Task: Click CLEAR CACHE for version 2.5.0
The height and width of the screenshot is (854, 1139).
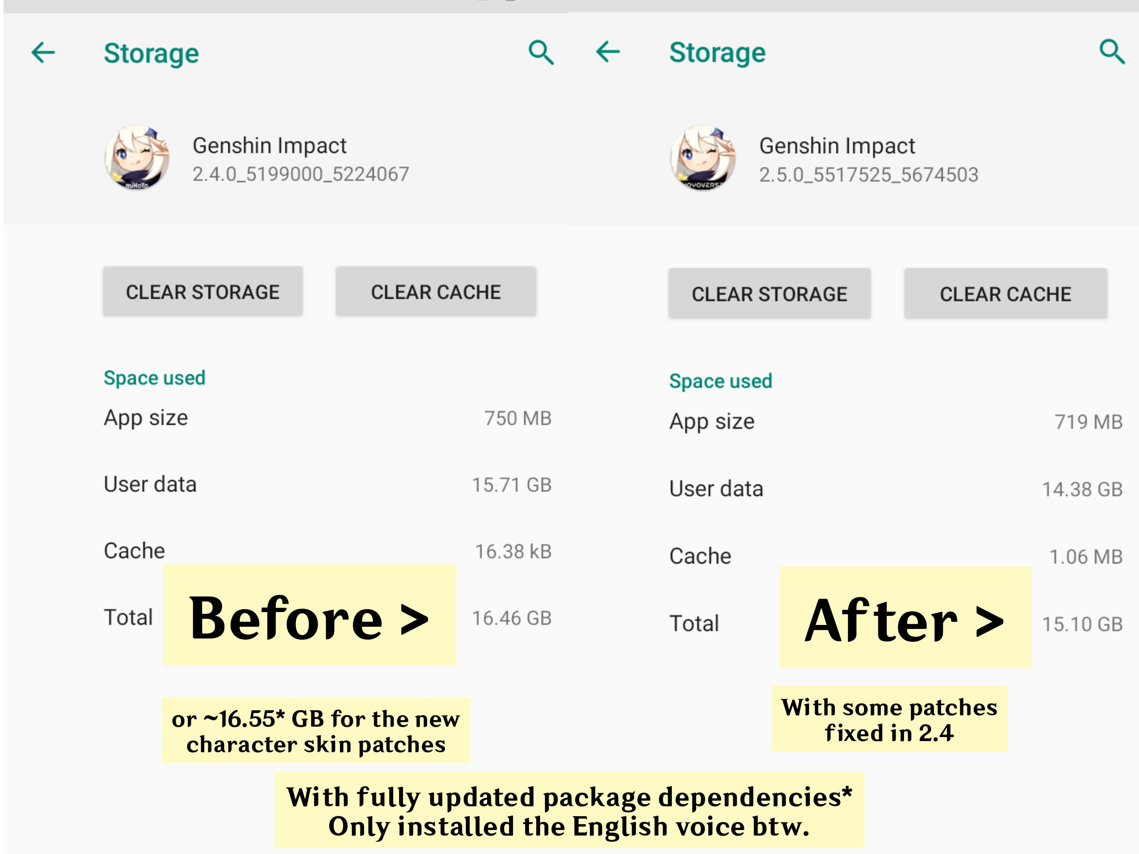Action: [1005, 294]
